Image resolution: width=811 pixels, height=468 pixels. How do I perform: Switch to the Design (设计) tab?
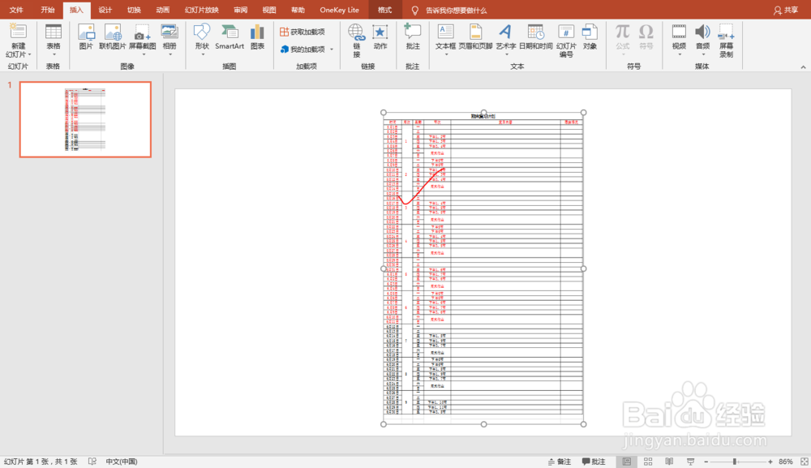105,10
